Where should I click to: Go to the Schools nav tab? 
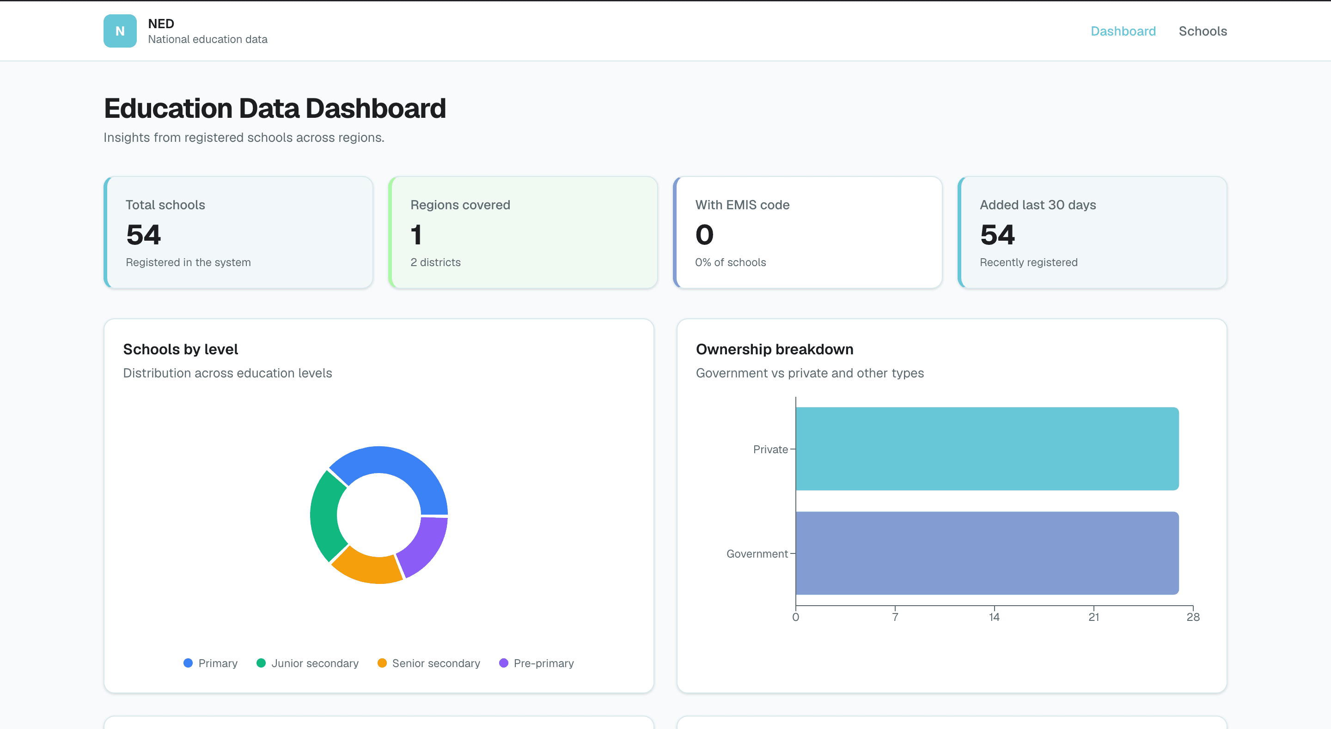tap(1203, 31)
